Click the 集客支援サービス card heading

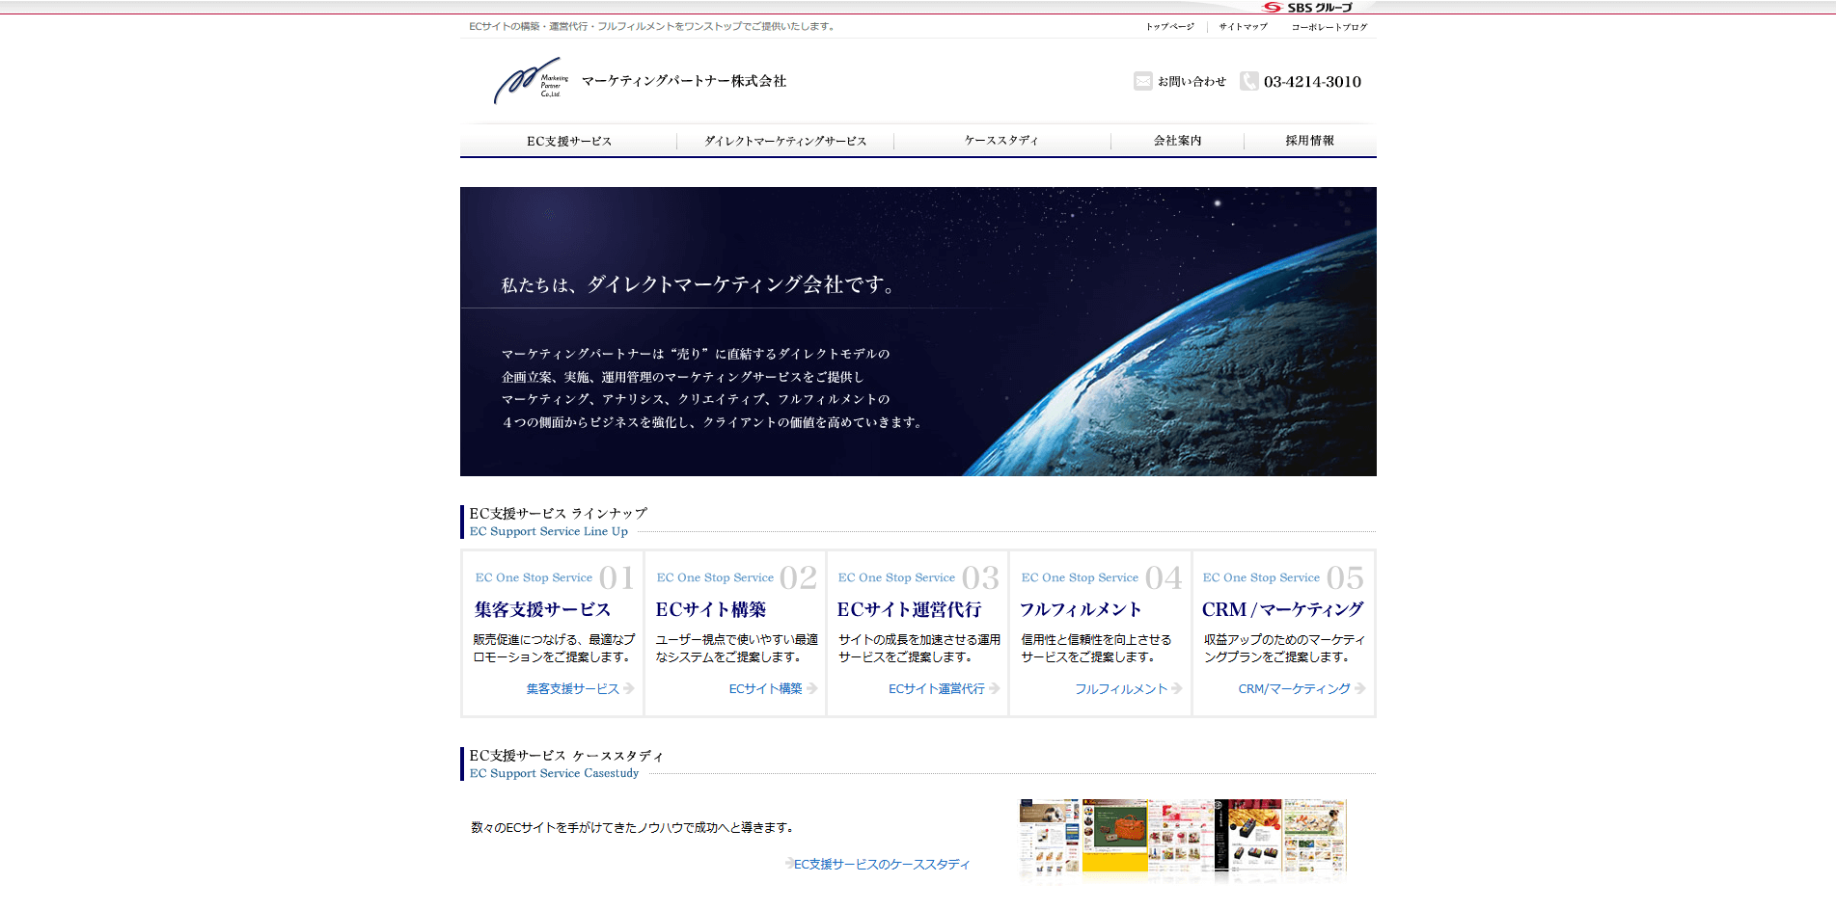(x=542, y=609)
